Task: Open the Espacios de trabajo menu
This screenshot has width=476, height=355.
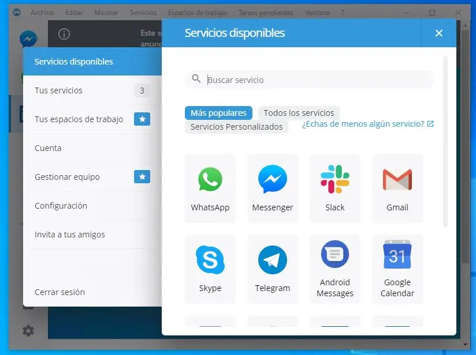Action: click(x=198, y=13)
